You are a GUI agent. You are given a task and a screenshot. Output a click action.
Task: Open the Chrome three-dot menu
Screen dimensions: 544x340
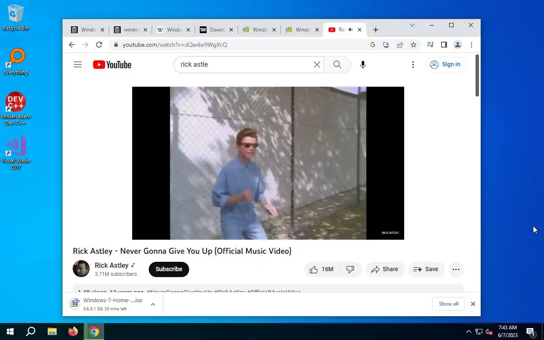471,45
